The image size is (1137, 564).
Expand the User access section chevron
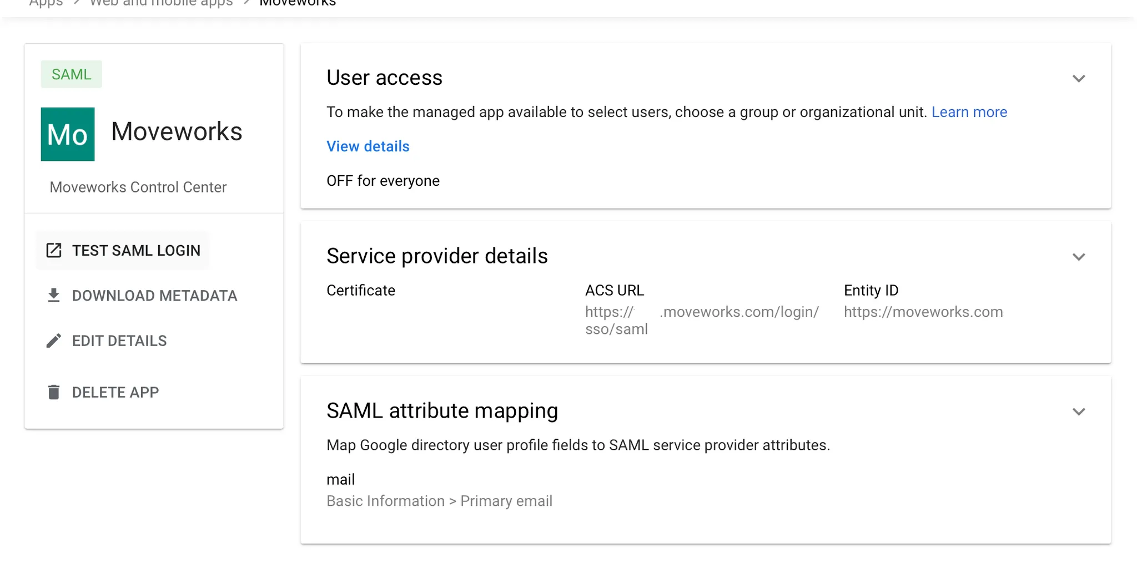coord(1079,78)
